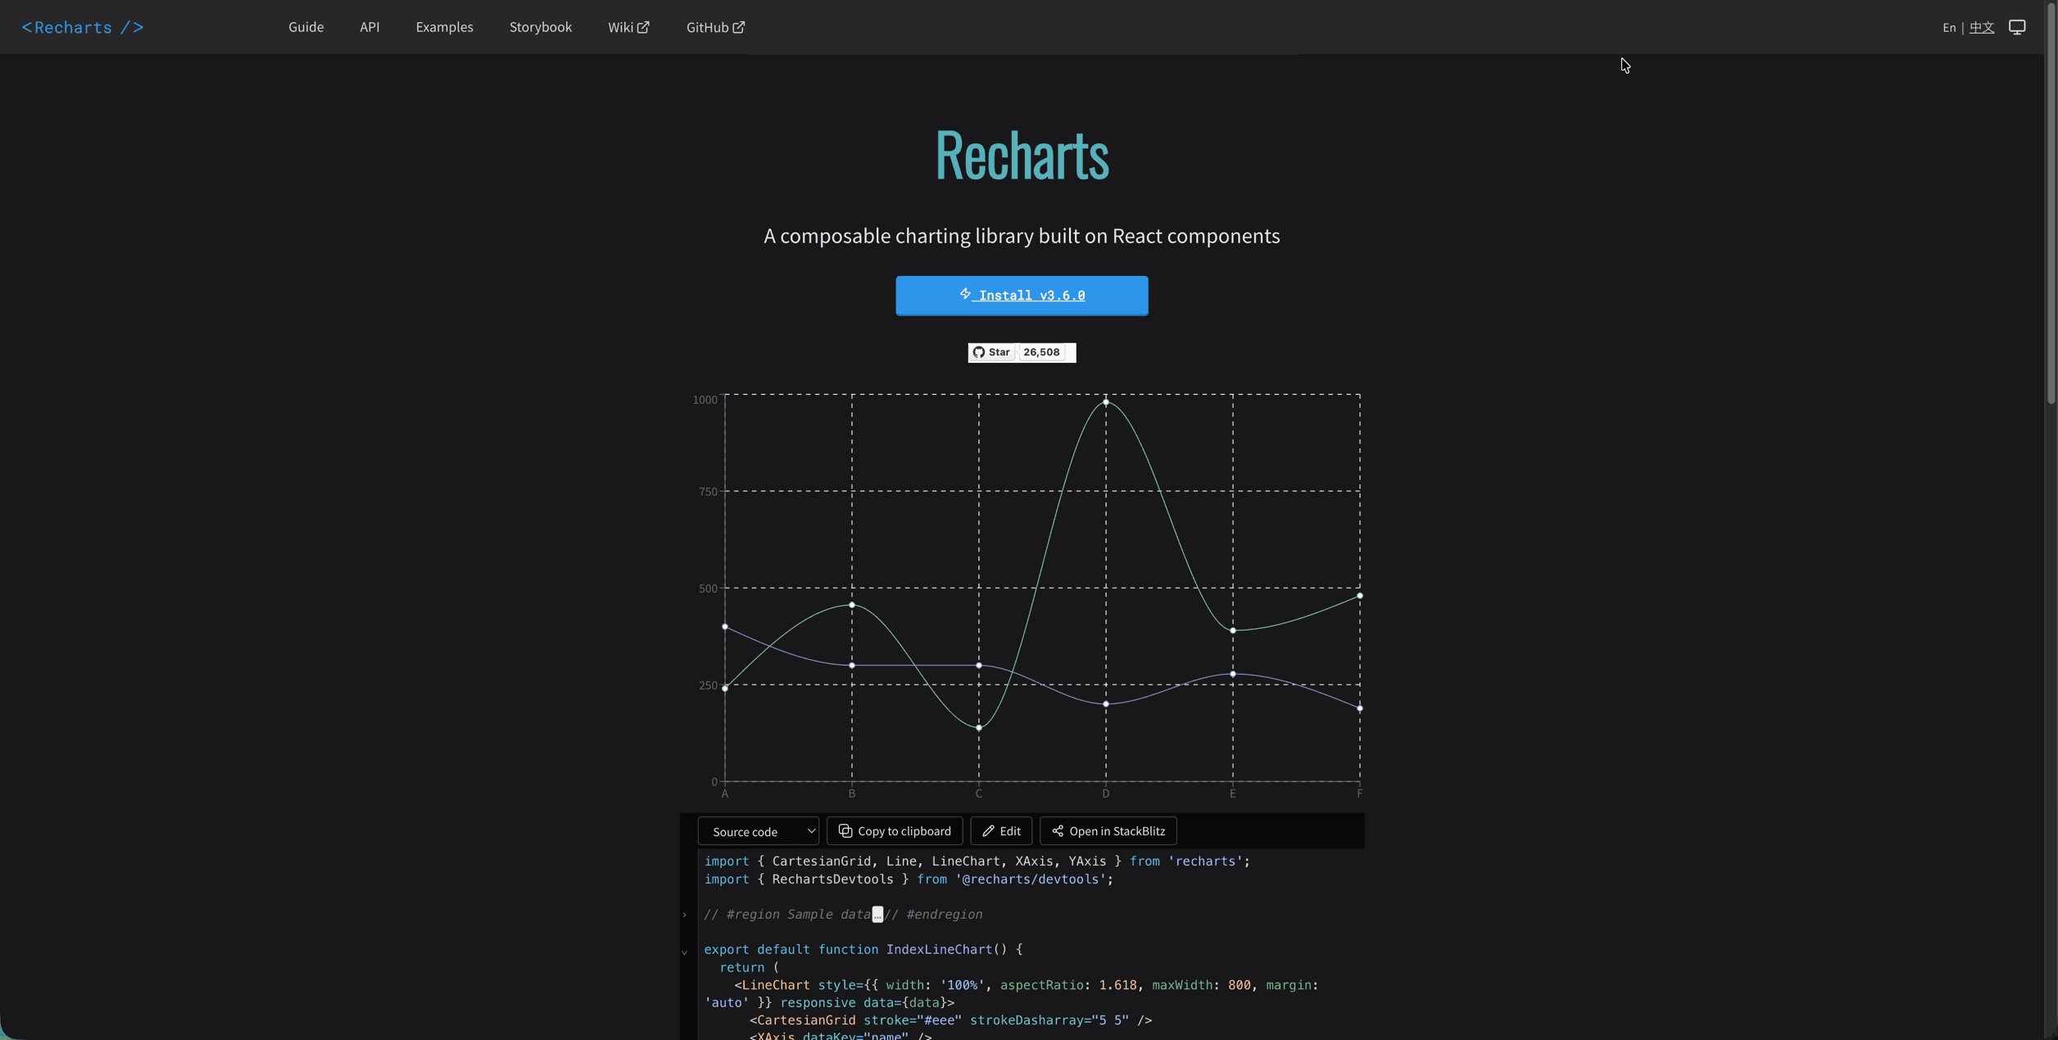Go to the Guide page
Viewport: 2058px width, 1040px height.
306,27
